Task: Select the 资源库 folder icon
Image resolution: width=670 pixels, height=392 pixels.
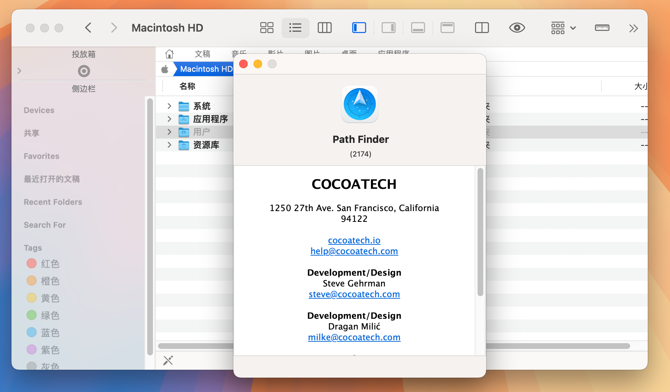Action: point(184,145)
